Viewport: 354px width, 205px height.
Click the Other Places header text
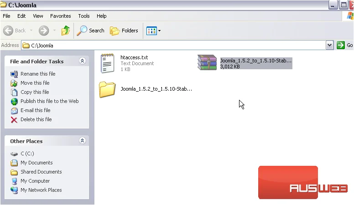coord(26,141)
